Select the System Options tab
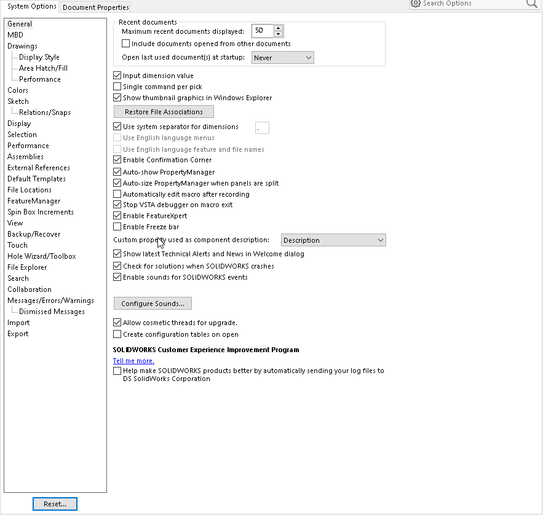The image size is (543, 515). pyautogui.click(x=31, y=6)
